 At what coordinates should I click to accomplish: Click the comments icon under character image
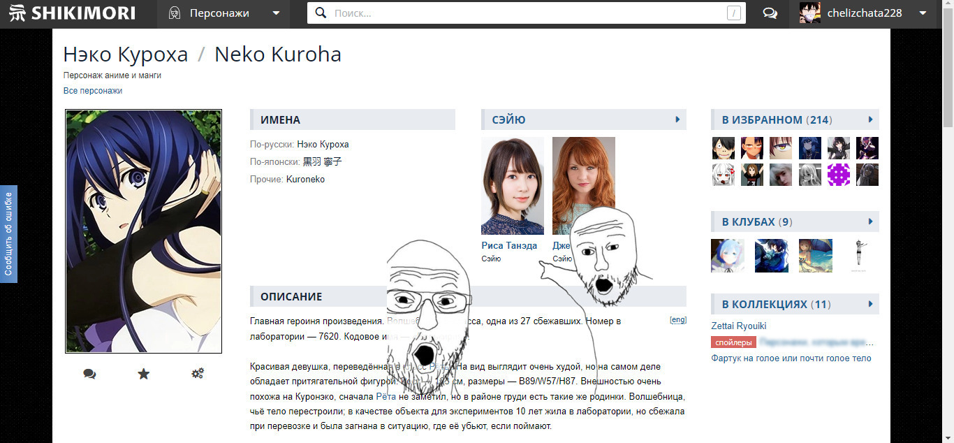89,374
